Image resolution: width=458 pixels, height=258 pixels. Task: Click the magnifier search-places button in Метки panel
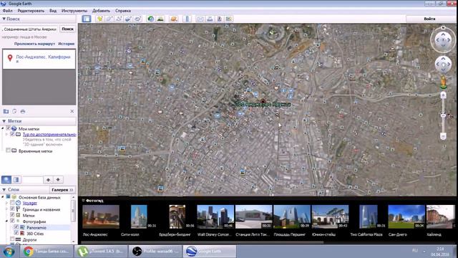(x=6, y=180)
